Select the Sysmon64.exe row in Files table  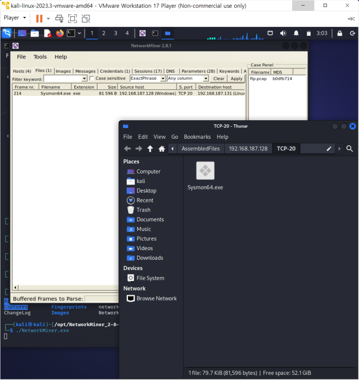[129, 93]
